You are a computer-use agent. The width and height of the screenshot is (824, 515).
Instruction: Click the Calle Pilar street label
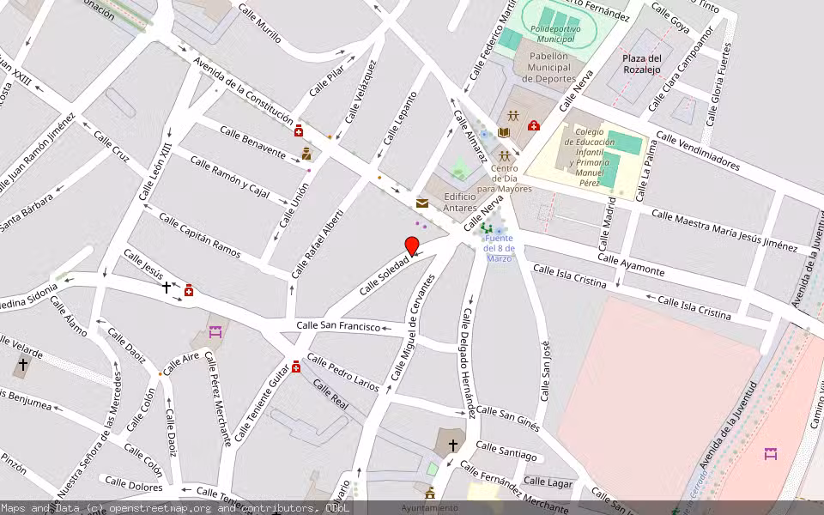coord(326,82)
